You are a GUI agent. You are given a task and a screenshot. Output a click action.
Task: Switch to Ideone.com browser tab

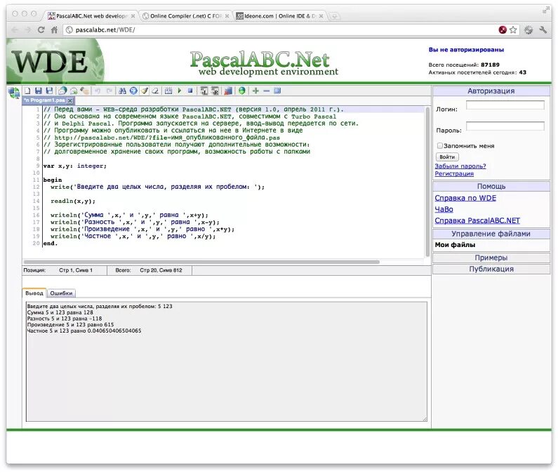click(279, 16)
